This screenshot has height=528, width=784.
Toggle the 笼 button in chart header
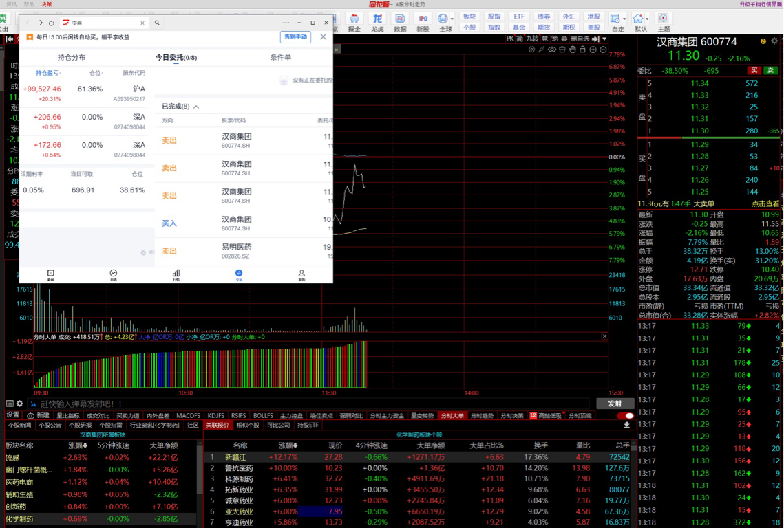(x=555, y=38)
